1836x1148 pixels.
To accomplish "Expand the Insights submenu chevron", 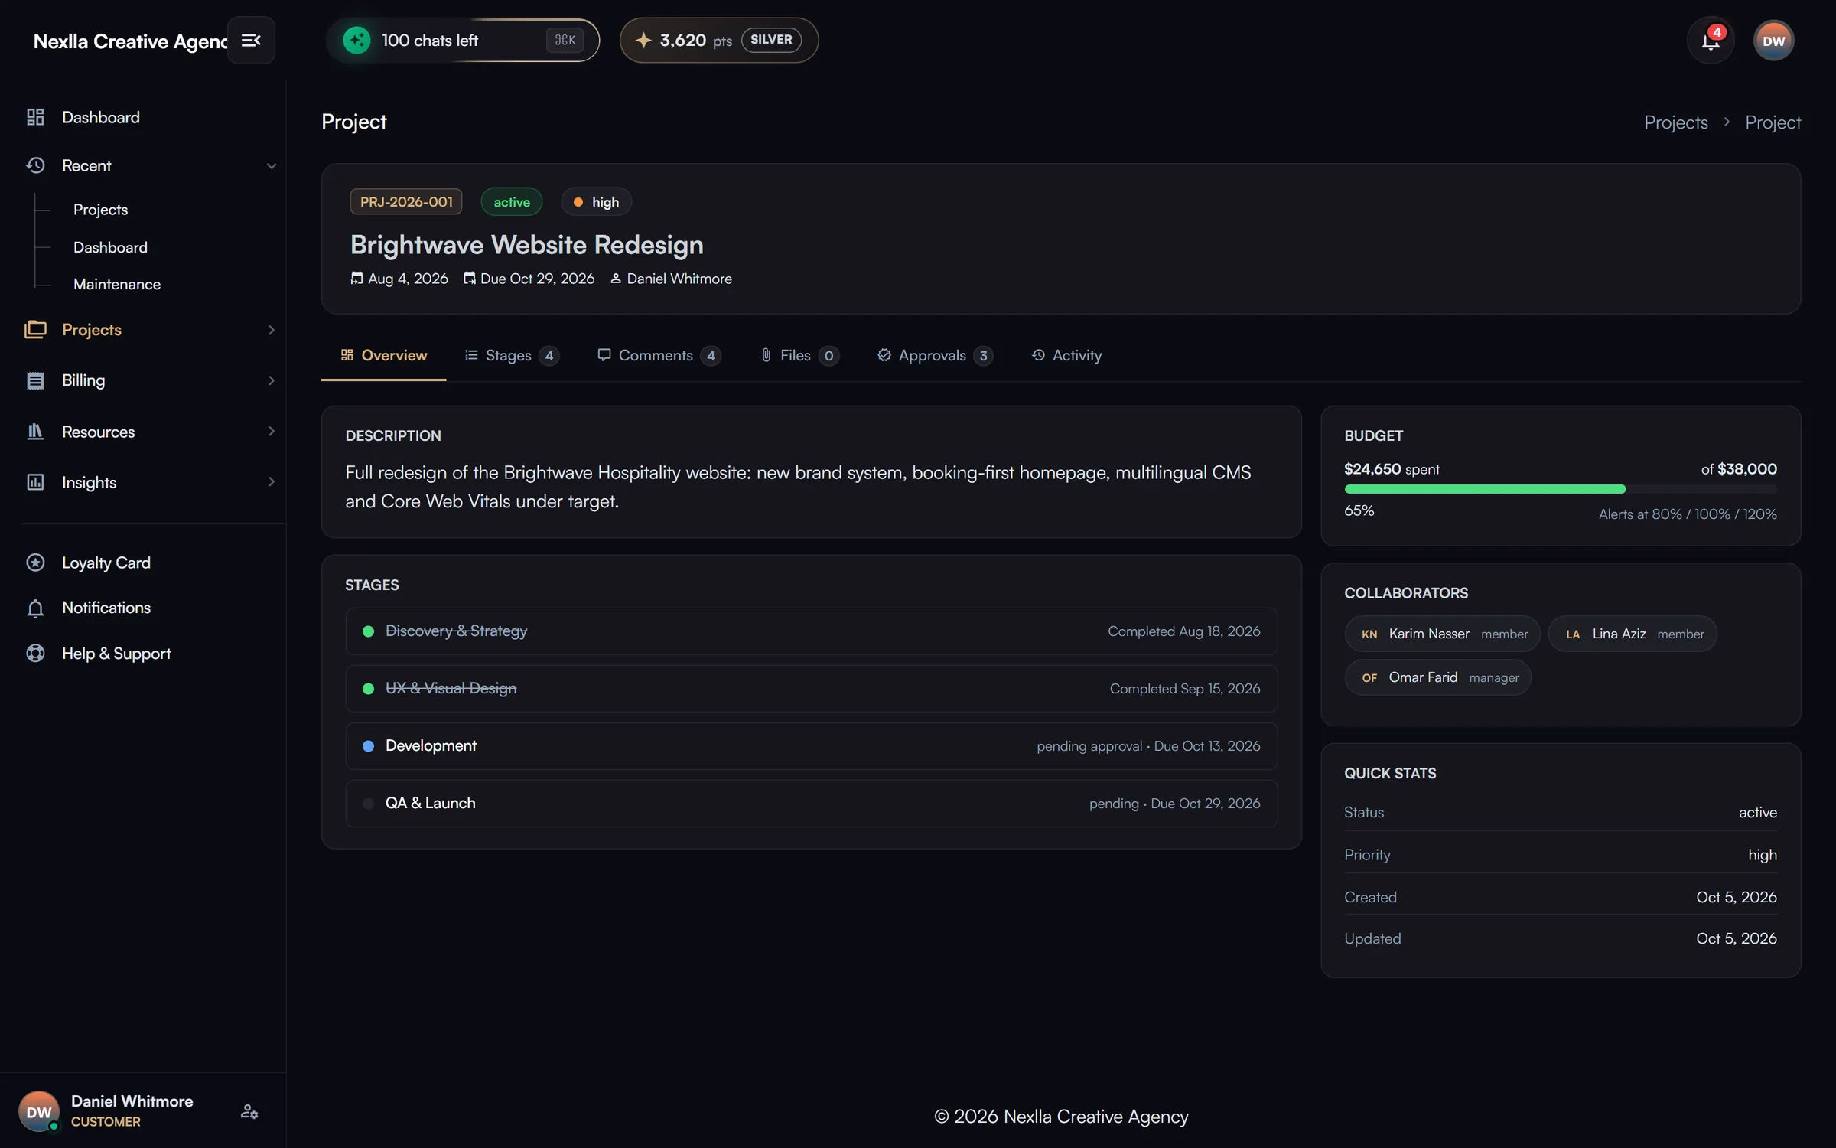I will tap(271, 482).
